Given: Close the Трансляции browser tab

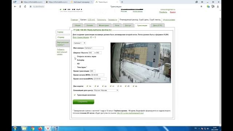Looking at the screenshot, I should [x=117, y=2].
